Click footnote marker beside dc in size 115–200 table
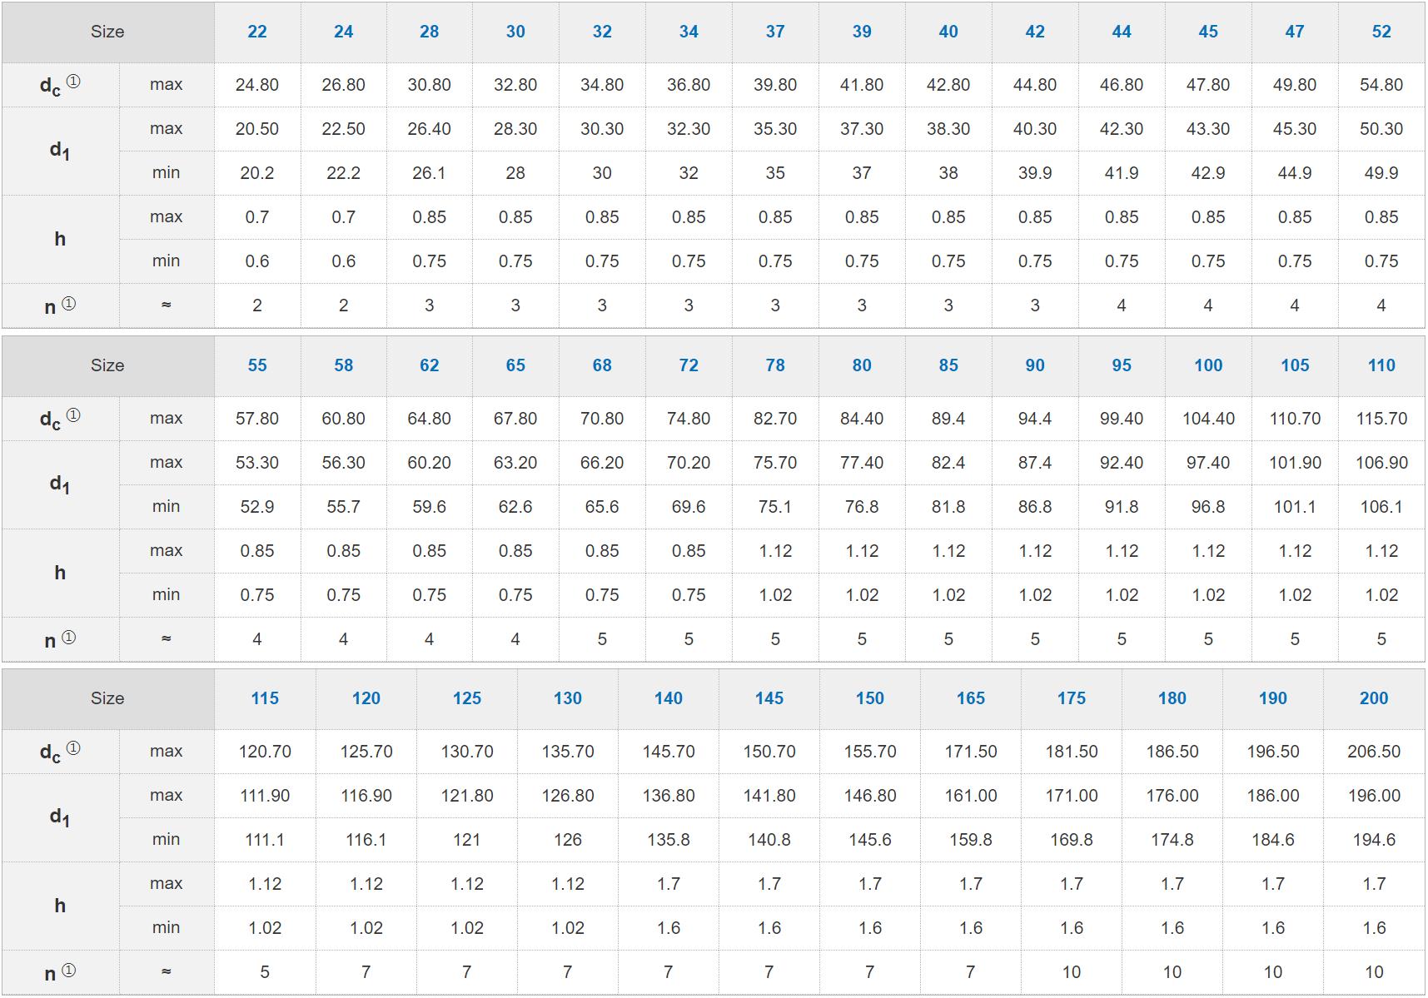The height and width of the screenshot is (998, 1428). click(x=73, y=748)
